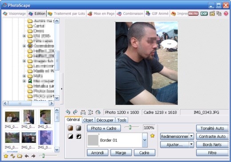Viewport: 231px width, 162px height.
Task: Select the Général tab
Action: tap(73, 120)
